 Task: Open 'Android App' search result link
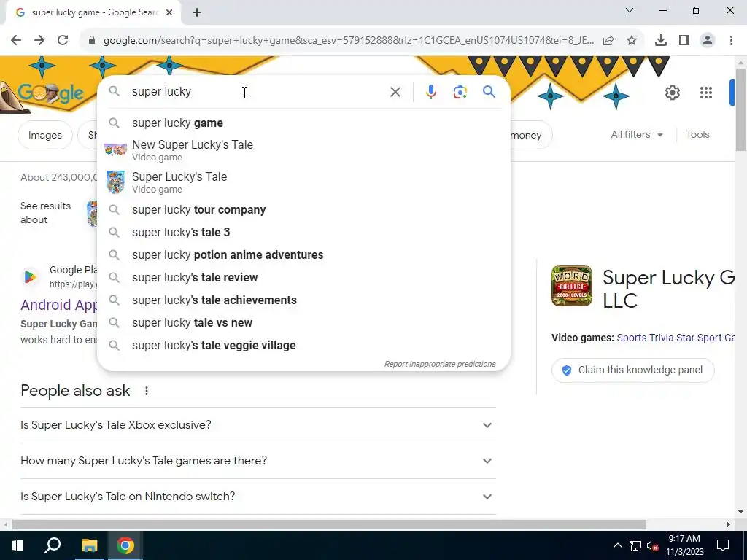[58, 305]
